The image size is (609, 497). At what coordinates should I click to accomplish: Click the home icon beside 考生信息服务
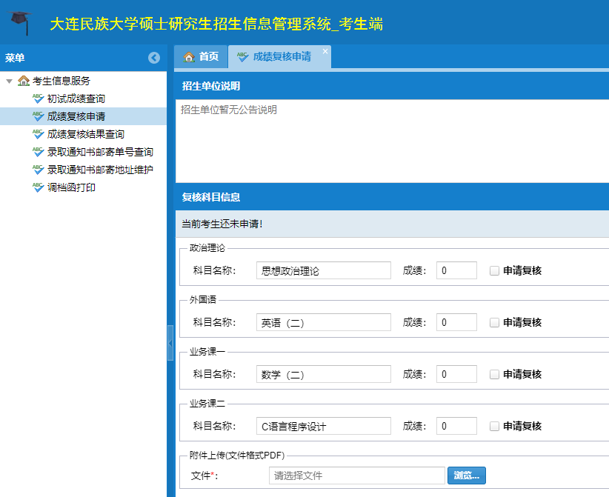point(24,81)
